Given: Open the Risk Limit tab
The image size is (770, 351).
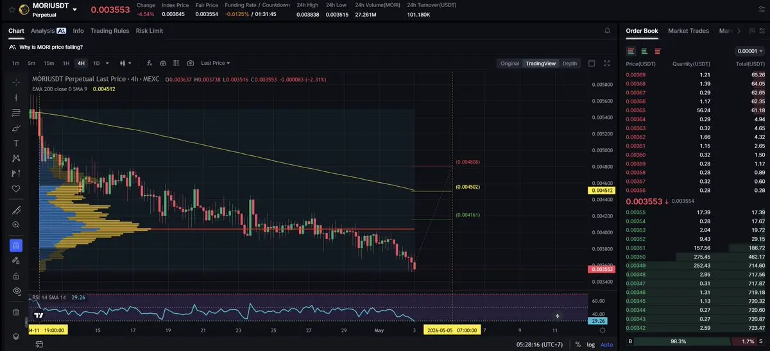Looking at the screenshot, I should click(x=150, y=31).
